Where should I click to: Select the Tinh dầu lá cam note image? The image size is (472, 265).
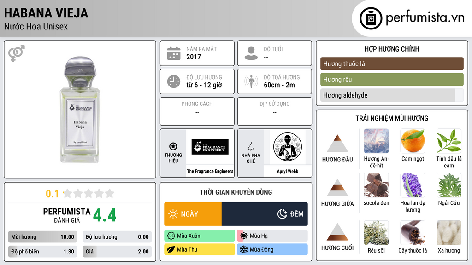pos(449,141)
